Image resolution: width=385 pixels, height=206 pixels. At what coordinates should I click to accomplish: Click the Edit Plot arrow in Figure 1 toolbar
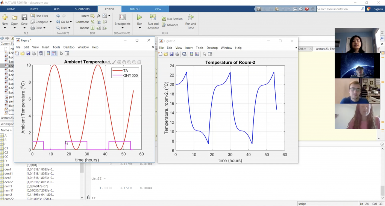pyautogui.click(x=61, y=53)
